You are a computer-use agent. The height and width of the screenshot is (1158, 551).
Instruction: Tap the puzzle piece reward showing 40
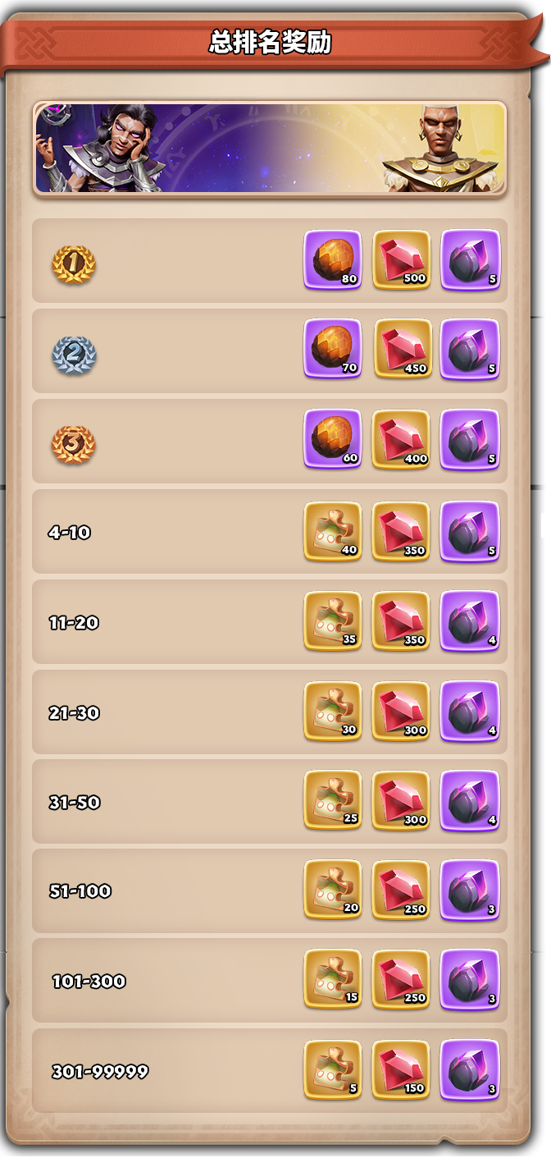click(x=333, y=532)
